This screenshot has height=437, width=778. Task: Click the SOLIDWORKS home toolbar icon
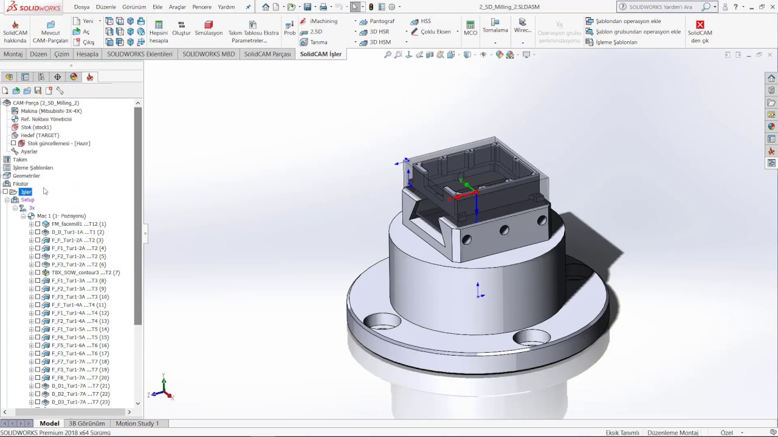266,7
